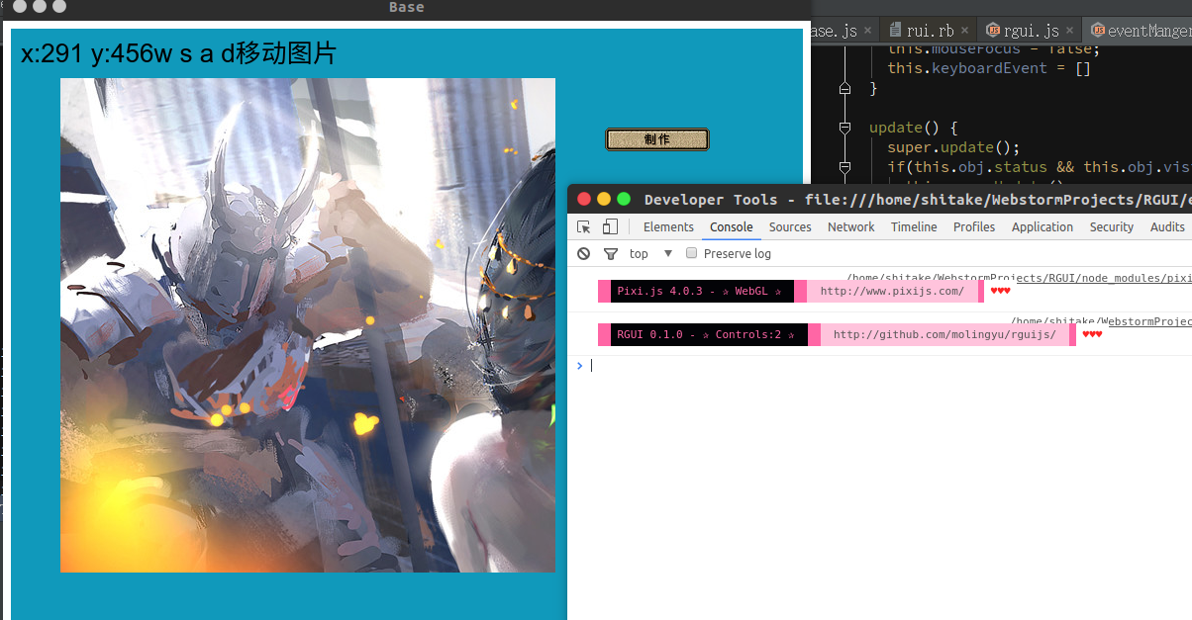Switch to the Elements tab
The height and width of the screenshot is (620, 1192).
point(668,227)
